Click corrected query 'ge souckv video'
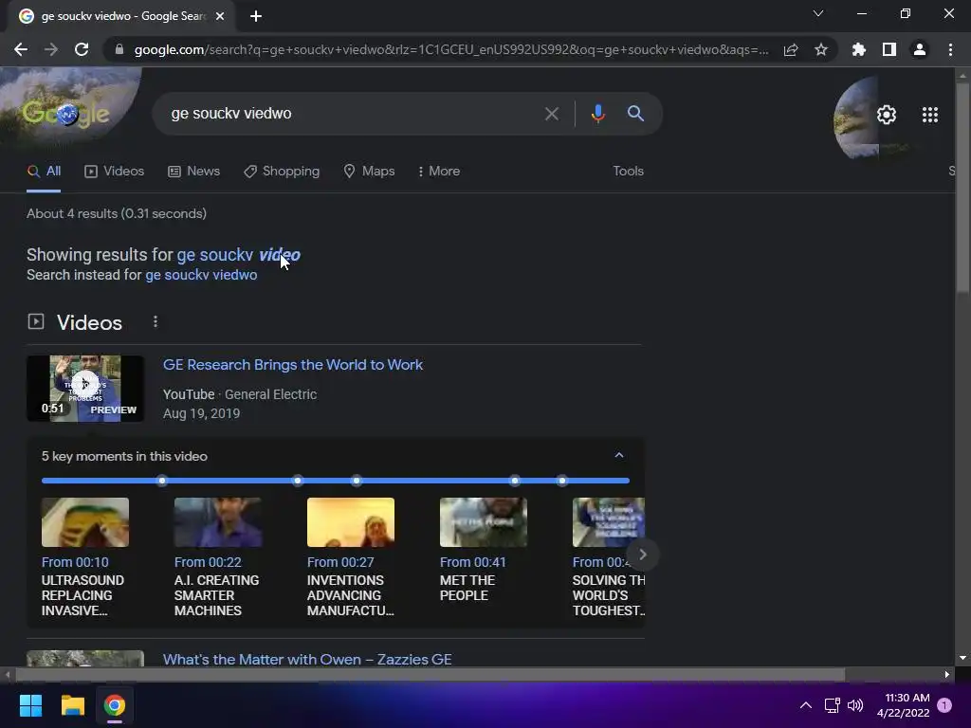Image resolution: width=971 pixels, height=728 pixels. [x=238, y=255]
